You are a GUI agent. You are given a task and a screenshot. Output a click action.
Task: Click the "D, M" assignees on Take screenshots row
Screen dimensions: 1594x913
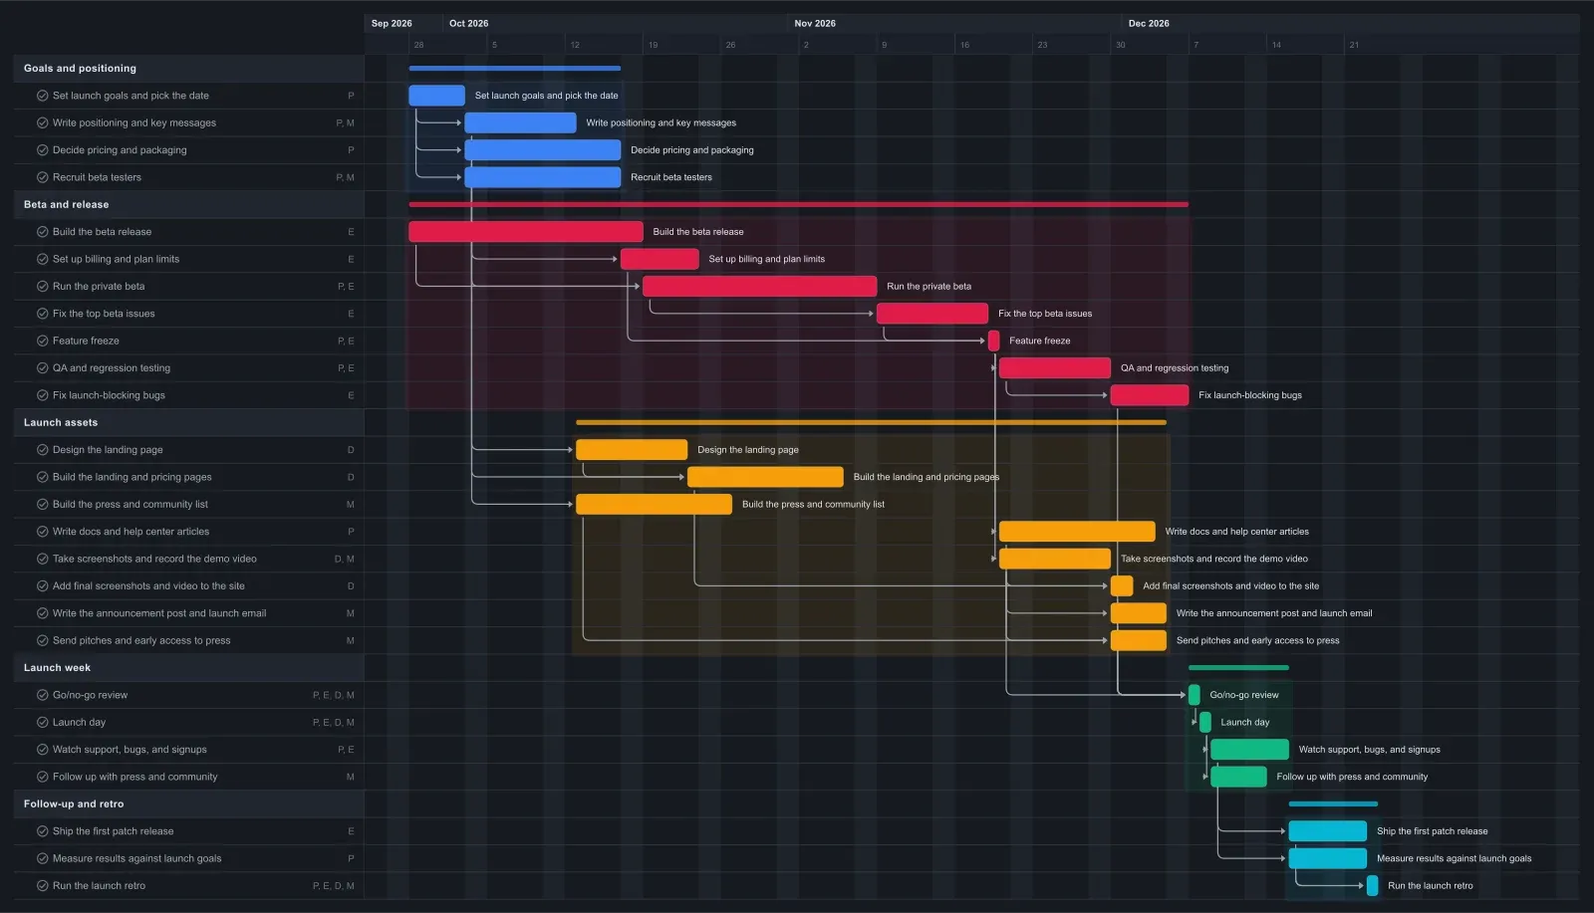345,559
